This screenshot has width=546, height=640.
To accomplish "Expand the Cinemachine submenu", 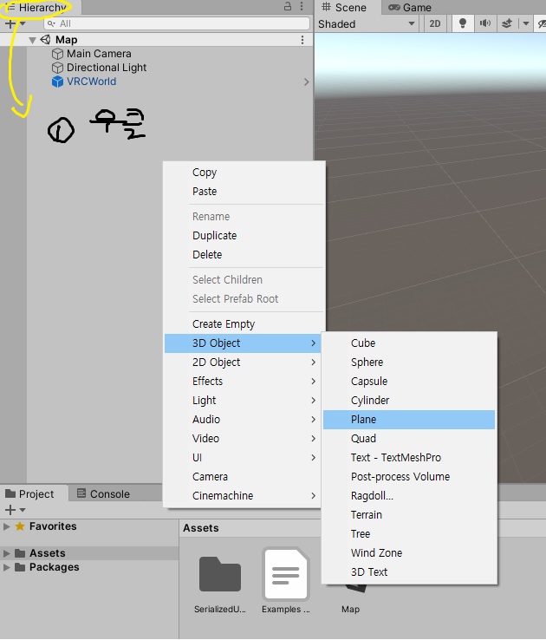I will [243, 495].
